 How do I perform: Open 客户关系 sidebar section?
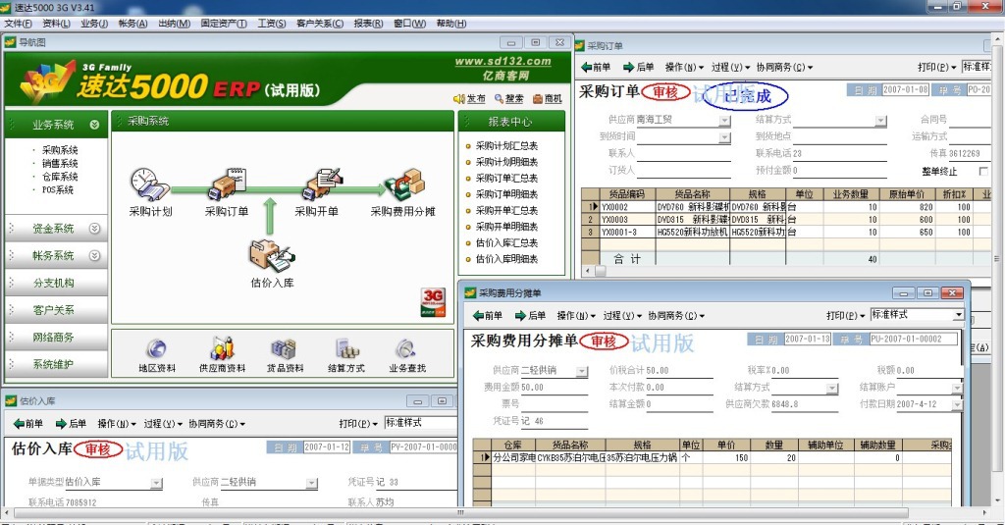click(56, 310)
